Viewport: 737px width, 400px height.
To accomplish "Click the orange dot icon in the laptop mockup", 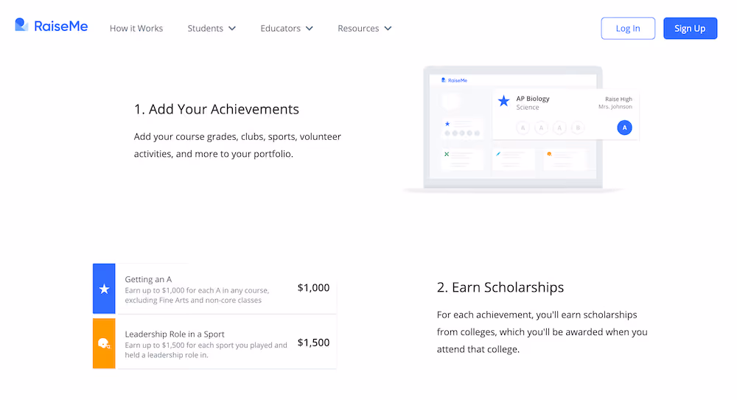I will click(x=549, y=154).
